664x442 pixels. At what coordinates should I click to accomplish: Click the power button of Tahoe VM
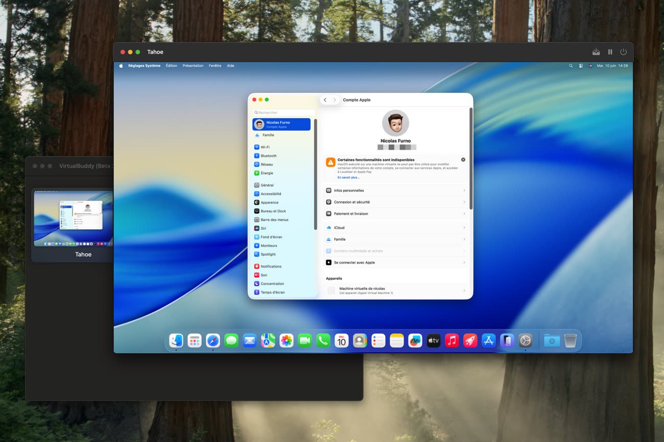point(623,52)
